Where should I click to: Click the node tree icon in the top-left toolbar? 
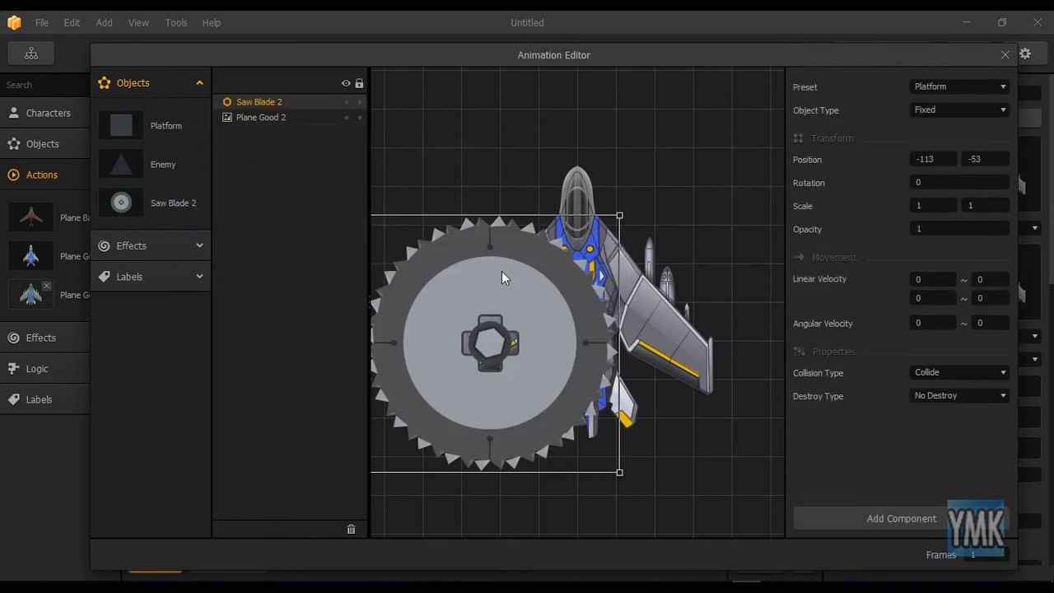click(x=31, y=54)
